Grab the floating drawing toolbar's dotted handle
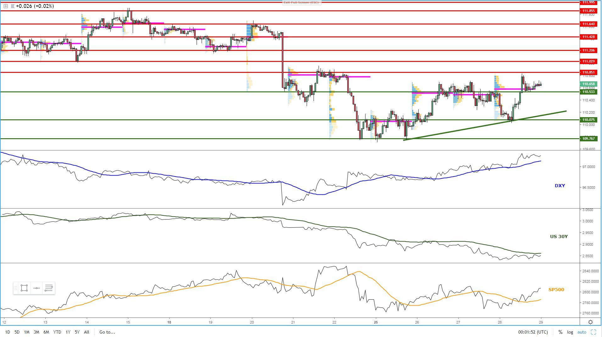 [16, 288]
